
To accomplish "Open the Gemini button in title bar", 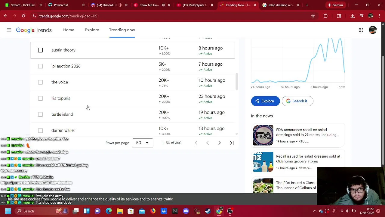I will 335,5.
